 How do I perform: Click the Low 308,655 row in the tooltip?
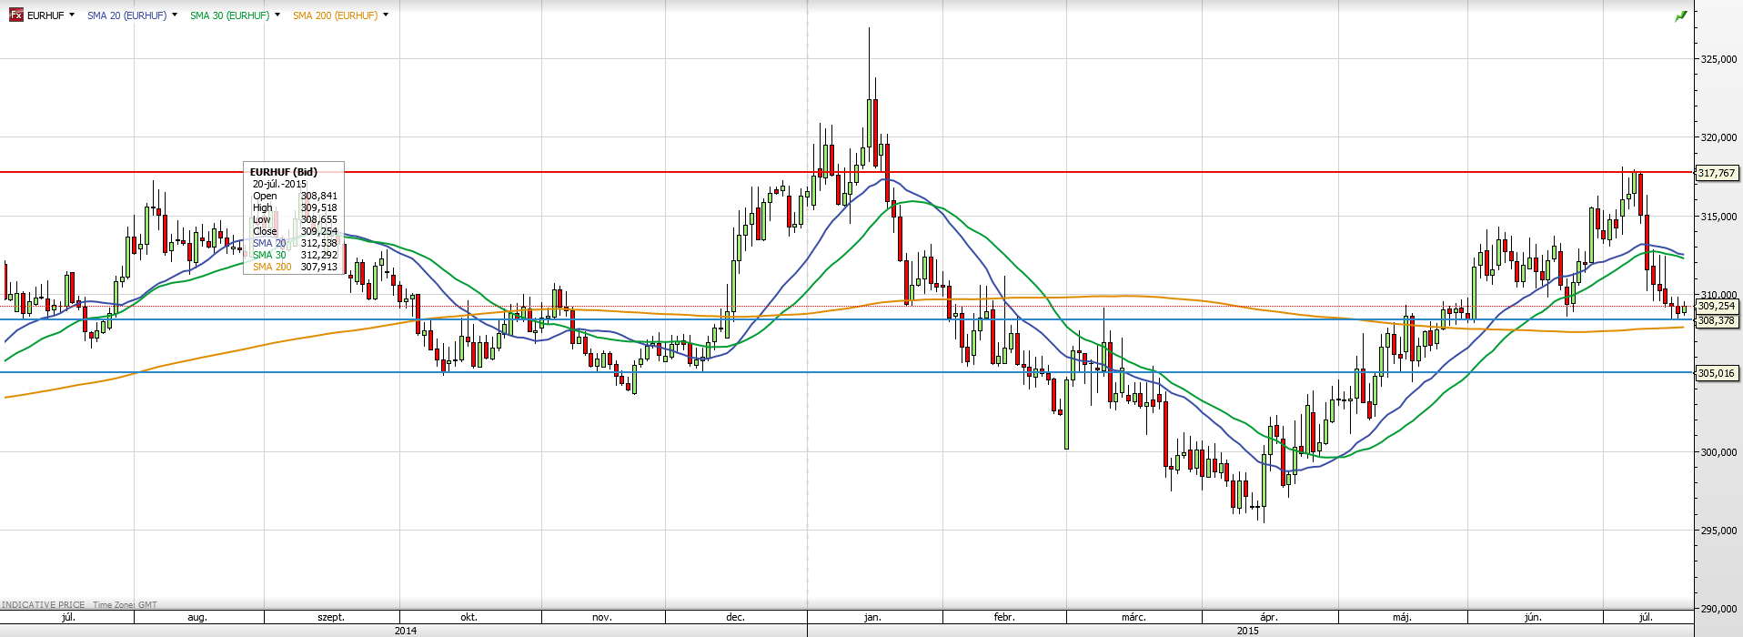coord(295,219)
